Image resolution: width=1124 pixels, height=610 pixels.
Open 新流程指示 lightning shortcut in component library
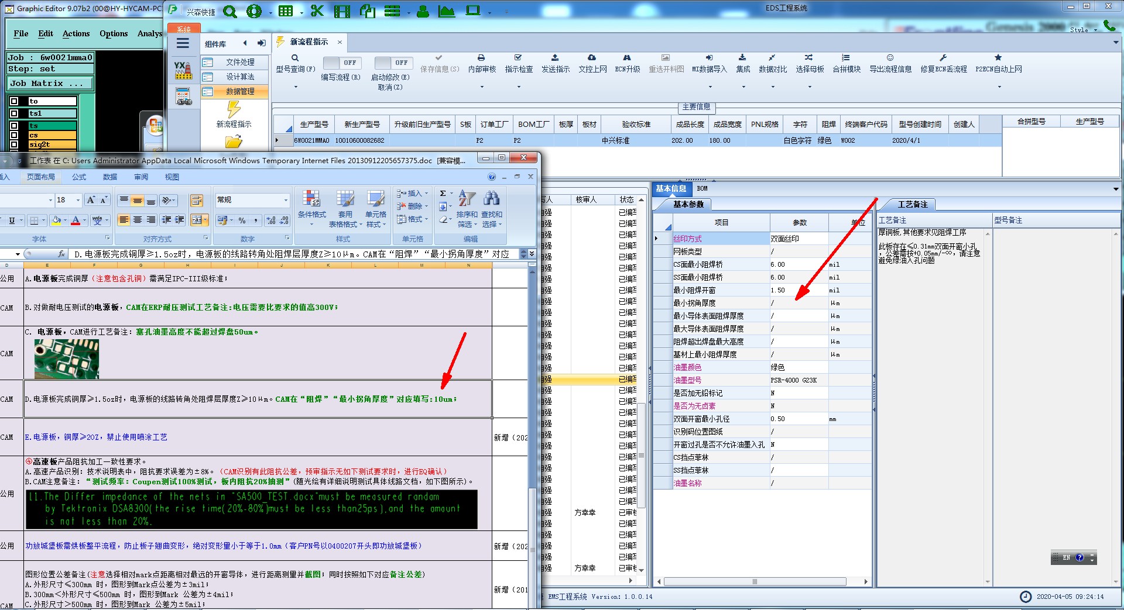(234, 115)
